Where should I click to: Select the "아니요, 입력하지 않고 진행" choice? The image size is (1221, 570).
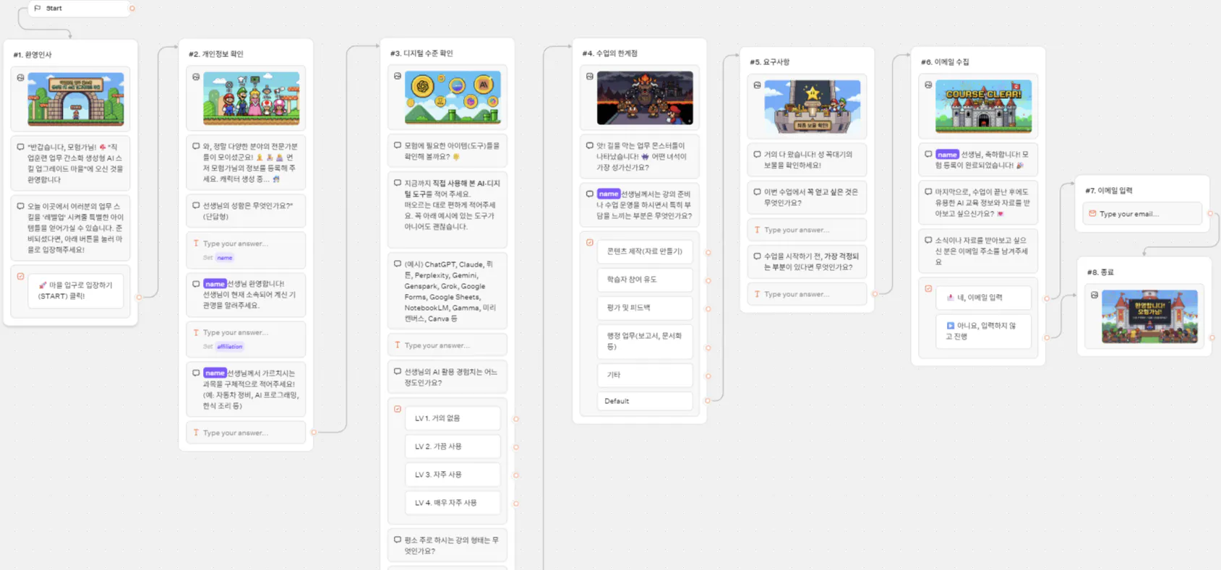[x=983, y=332]
